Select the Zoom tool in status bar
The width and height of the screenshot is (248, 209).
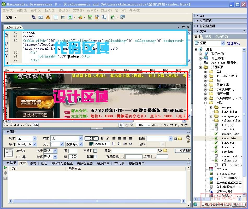pyautogui.click(x=132, y=125)
